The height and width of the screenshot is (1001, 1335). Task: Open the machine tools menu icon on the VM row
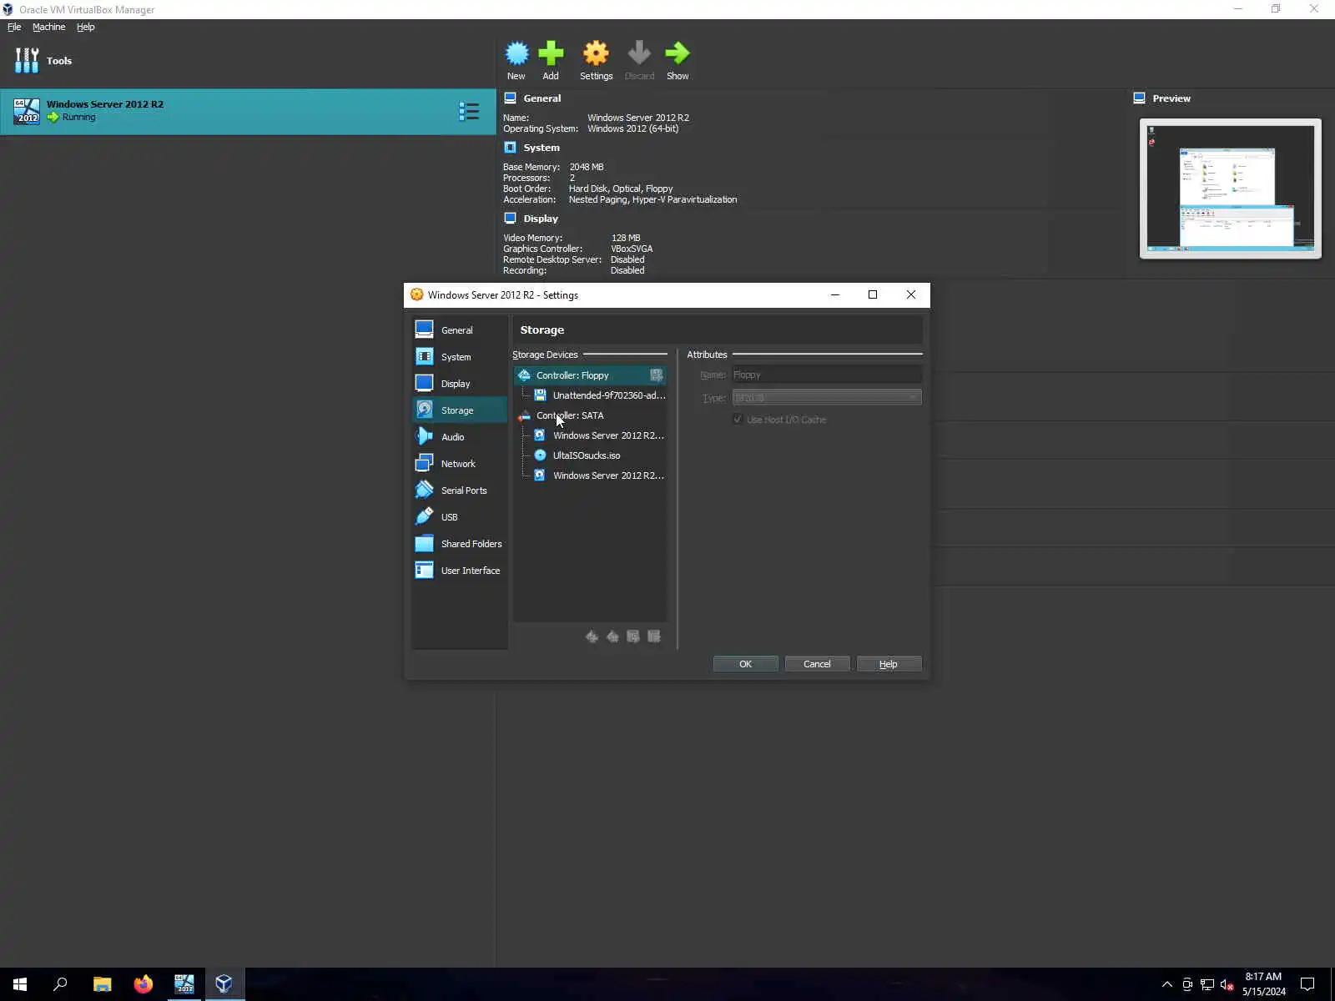click(x=469, y=111)
